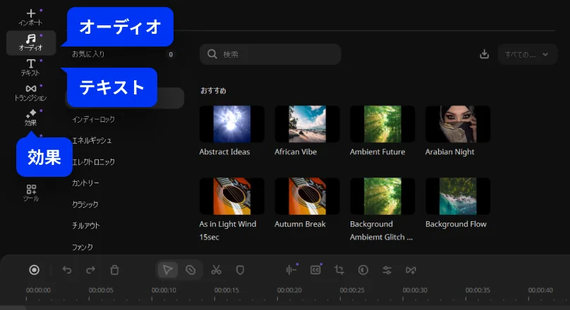The height and width of the screenshot is (310, 570).
Task: Select the チルアウト category
Action: pyautogui.click(x=86, y=225)
